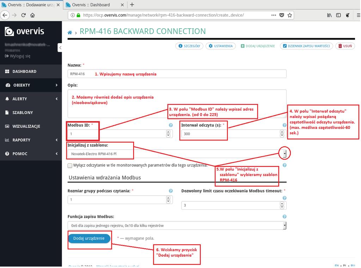Click RPM-416 BACKWARD CONNECTION heading
The image size is (361, 268).
tap(142, 31)
